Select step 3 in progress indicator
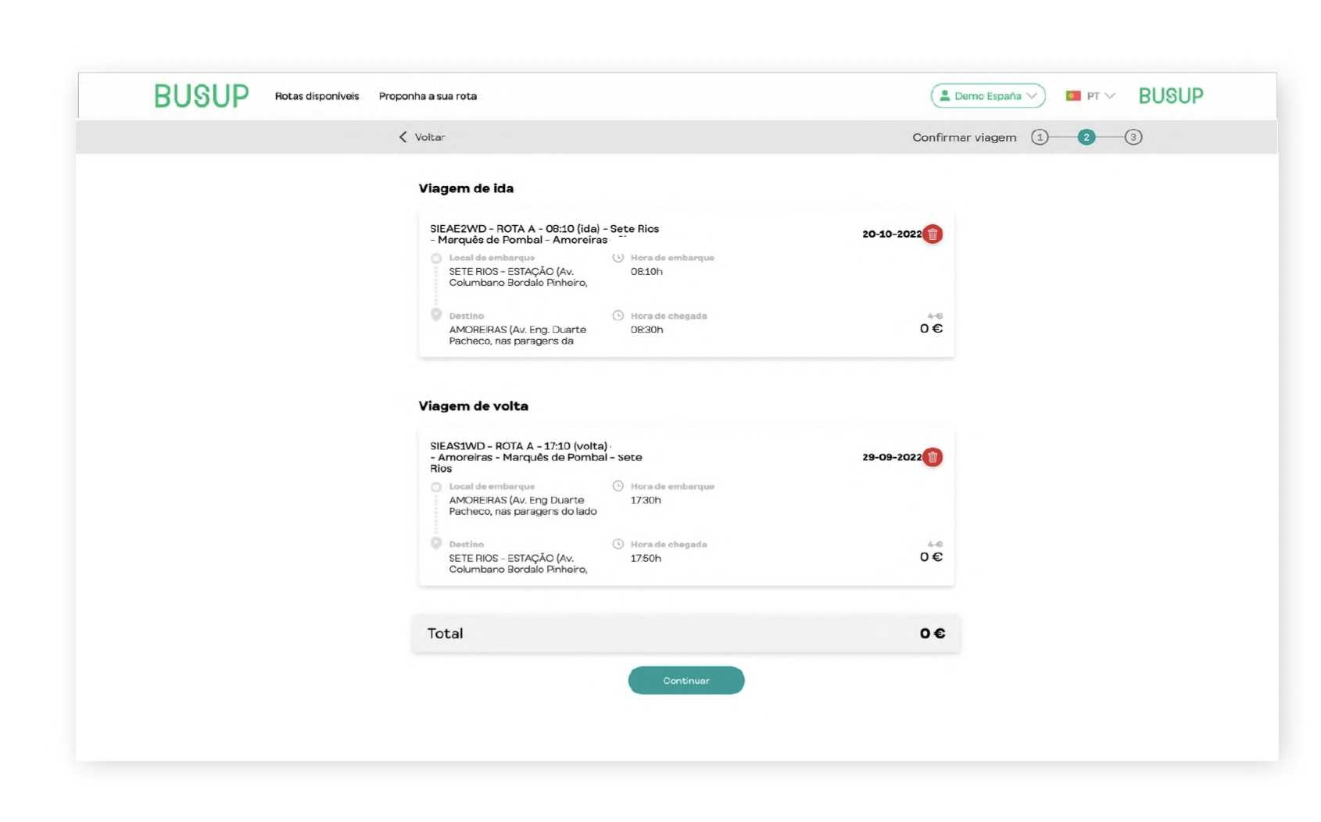The height and width of the screenshot is (822, 1321). [1133, 138]
